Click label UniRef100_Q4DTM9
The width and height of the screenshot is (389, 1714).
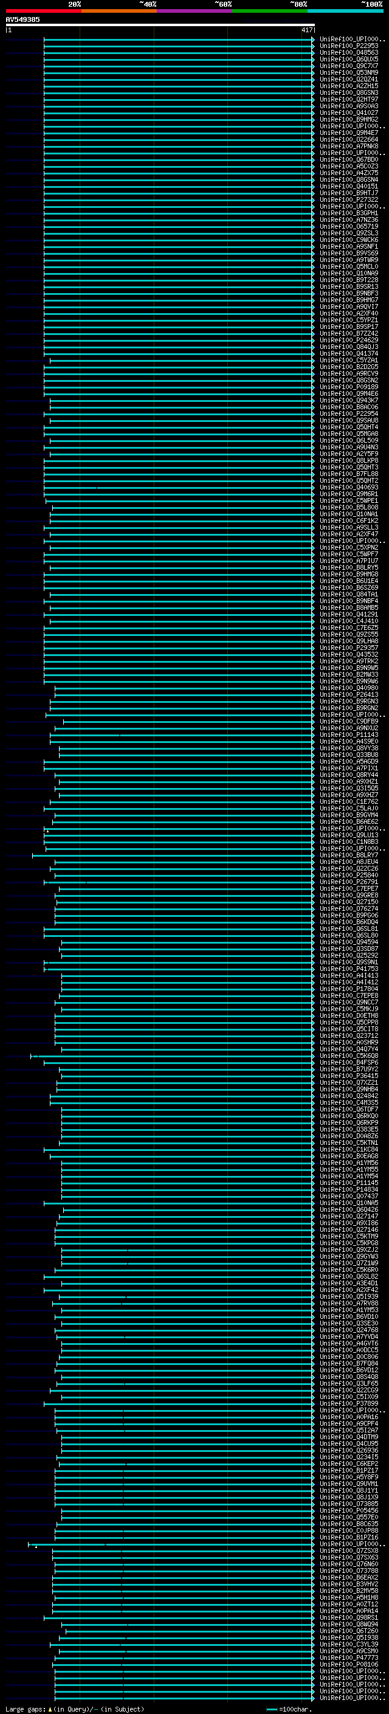click(x=349, y=1437)
